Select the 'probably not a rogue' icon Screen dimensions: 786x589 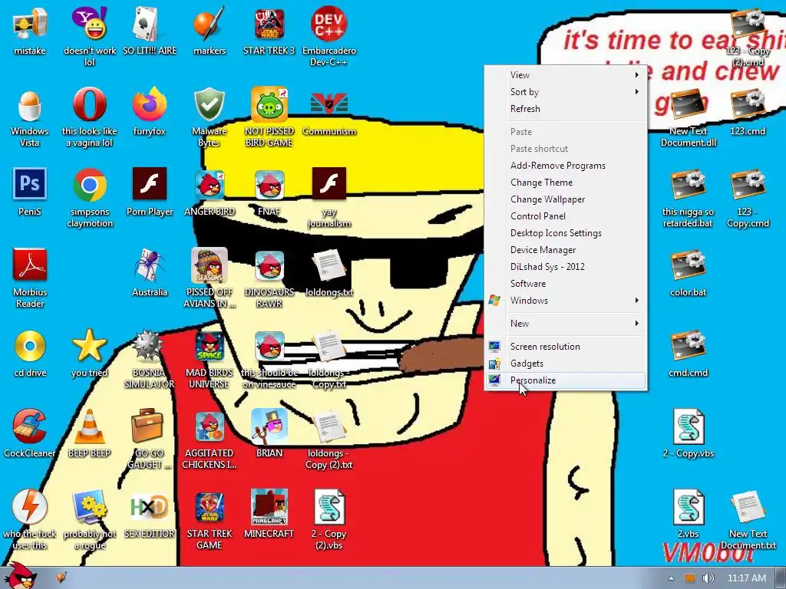pyautogui.click(x=89, y=506)
